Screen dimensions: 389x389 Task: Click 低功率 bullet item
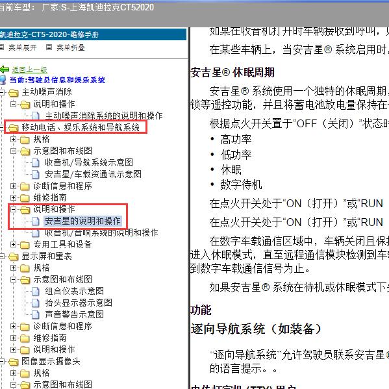(236, 155)
